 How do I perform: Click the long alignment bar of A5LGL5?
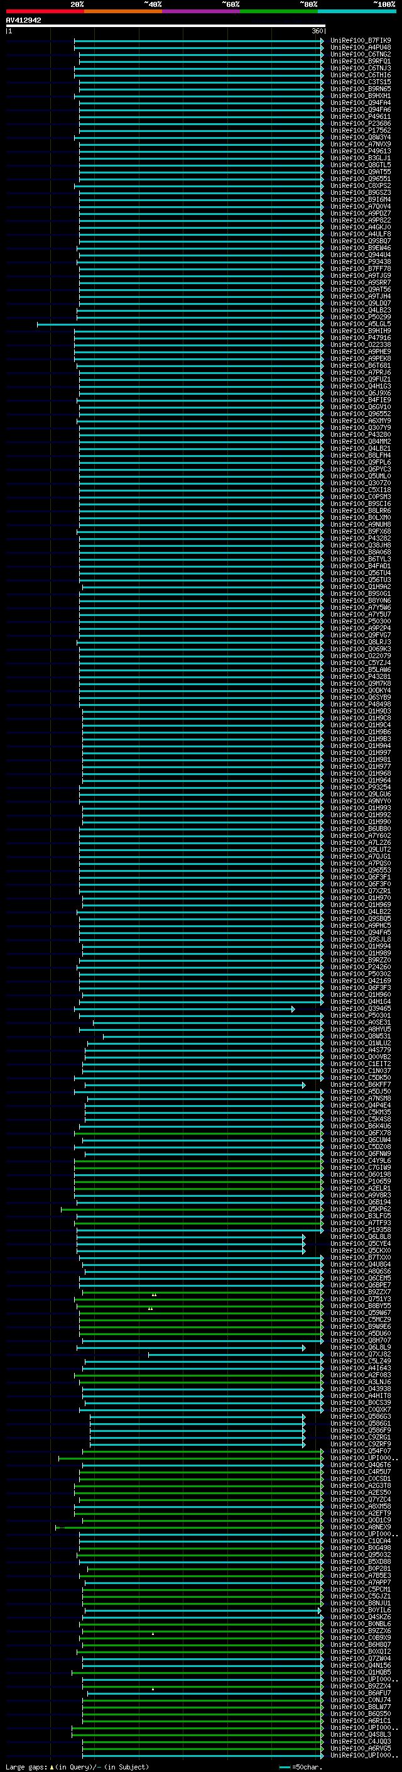[x=180, y=324]
